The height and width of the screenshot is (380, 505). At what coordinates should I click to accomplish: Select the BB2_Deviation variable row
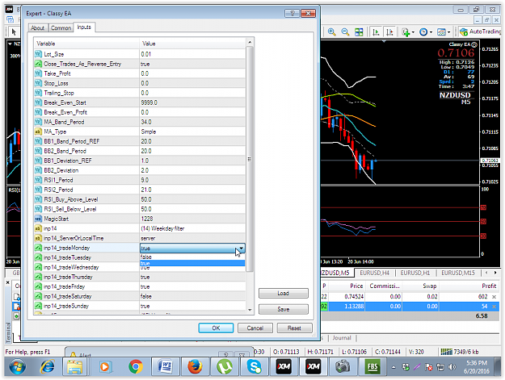click(x=139, y=170)
